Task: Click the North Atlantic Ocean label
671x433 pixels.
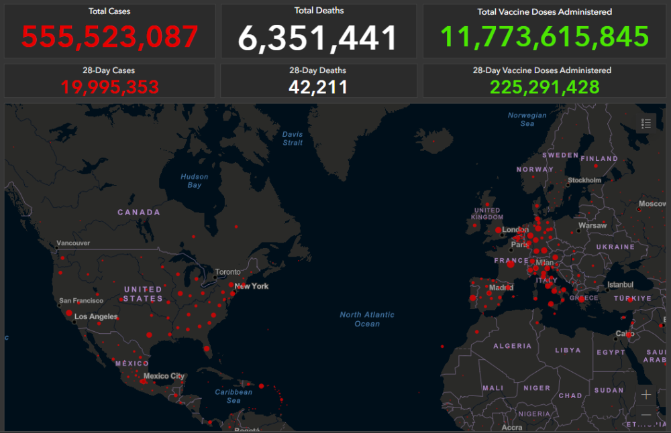Action: coord(367,319)
